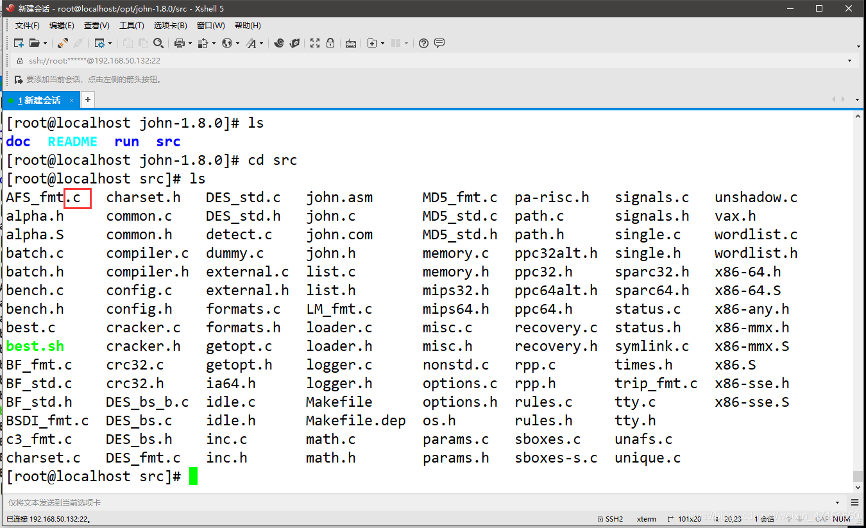Click the x86-sse.S filename
Screen dimensions: 866x528
click(752, 402)
